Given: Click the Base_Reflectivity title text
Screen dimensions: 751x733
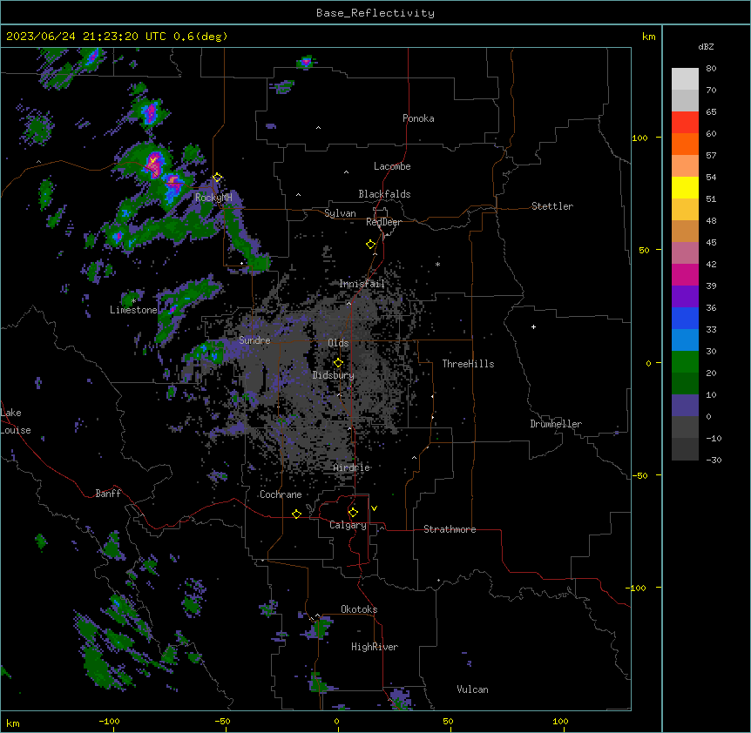Looking at the screenshot, I should (375, 13).
